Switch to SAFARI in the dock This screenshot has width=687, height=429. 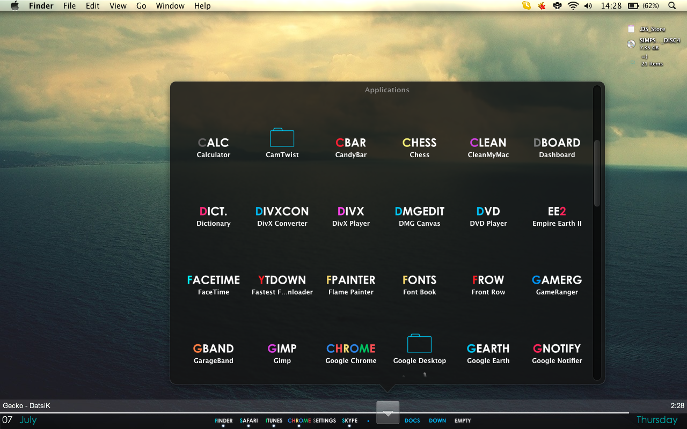249,421
